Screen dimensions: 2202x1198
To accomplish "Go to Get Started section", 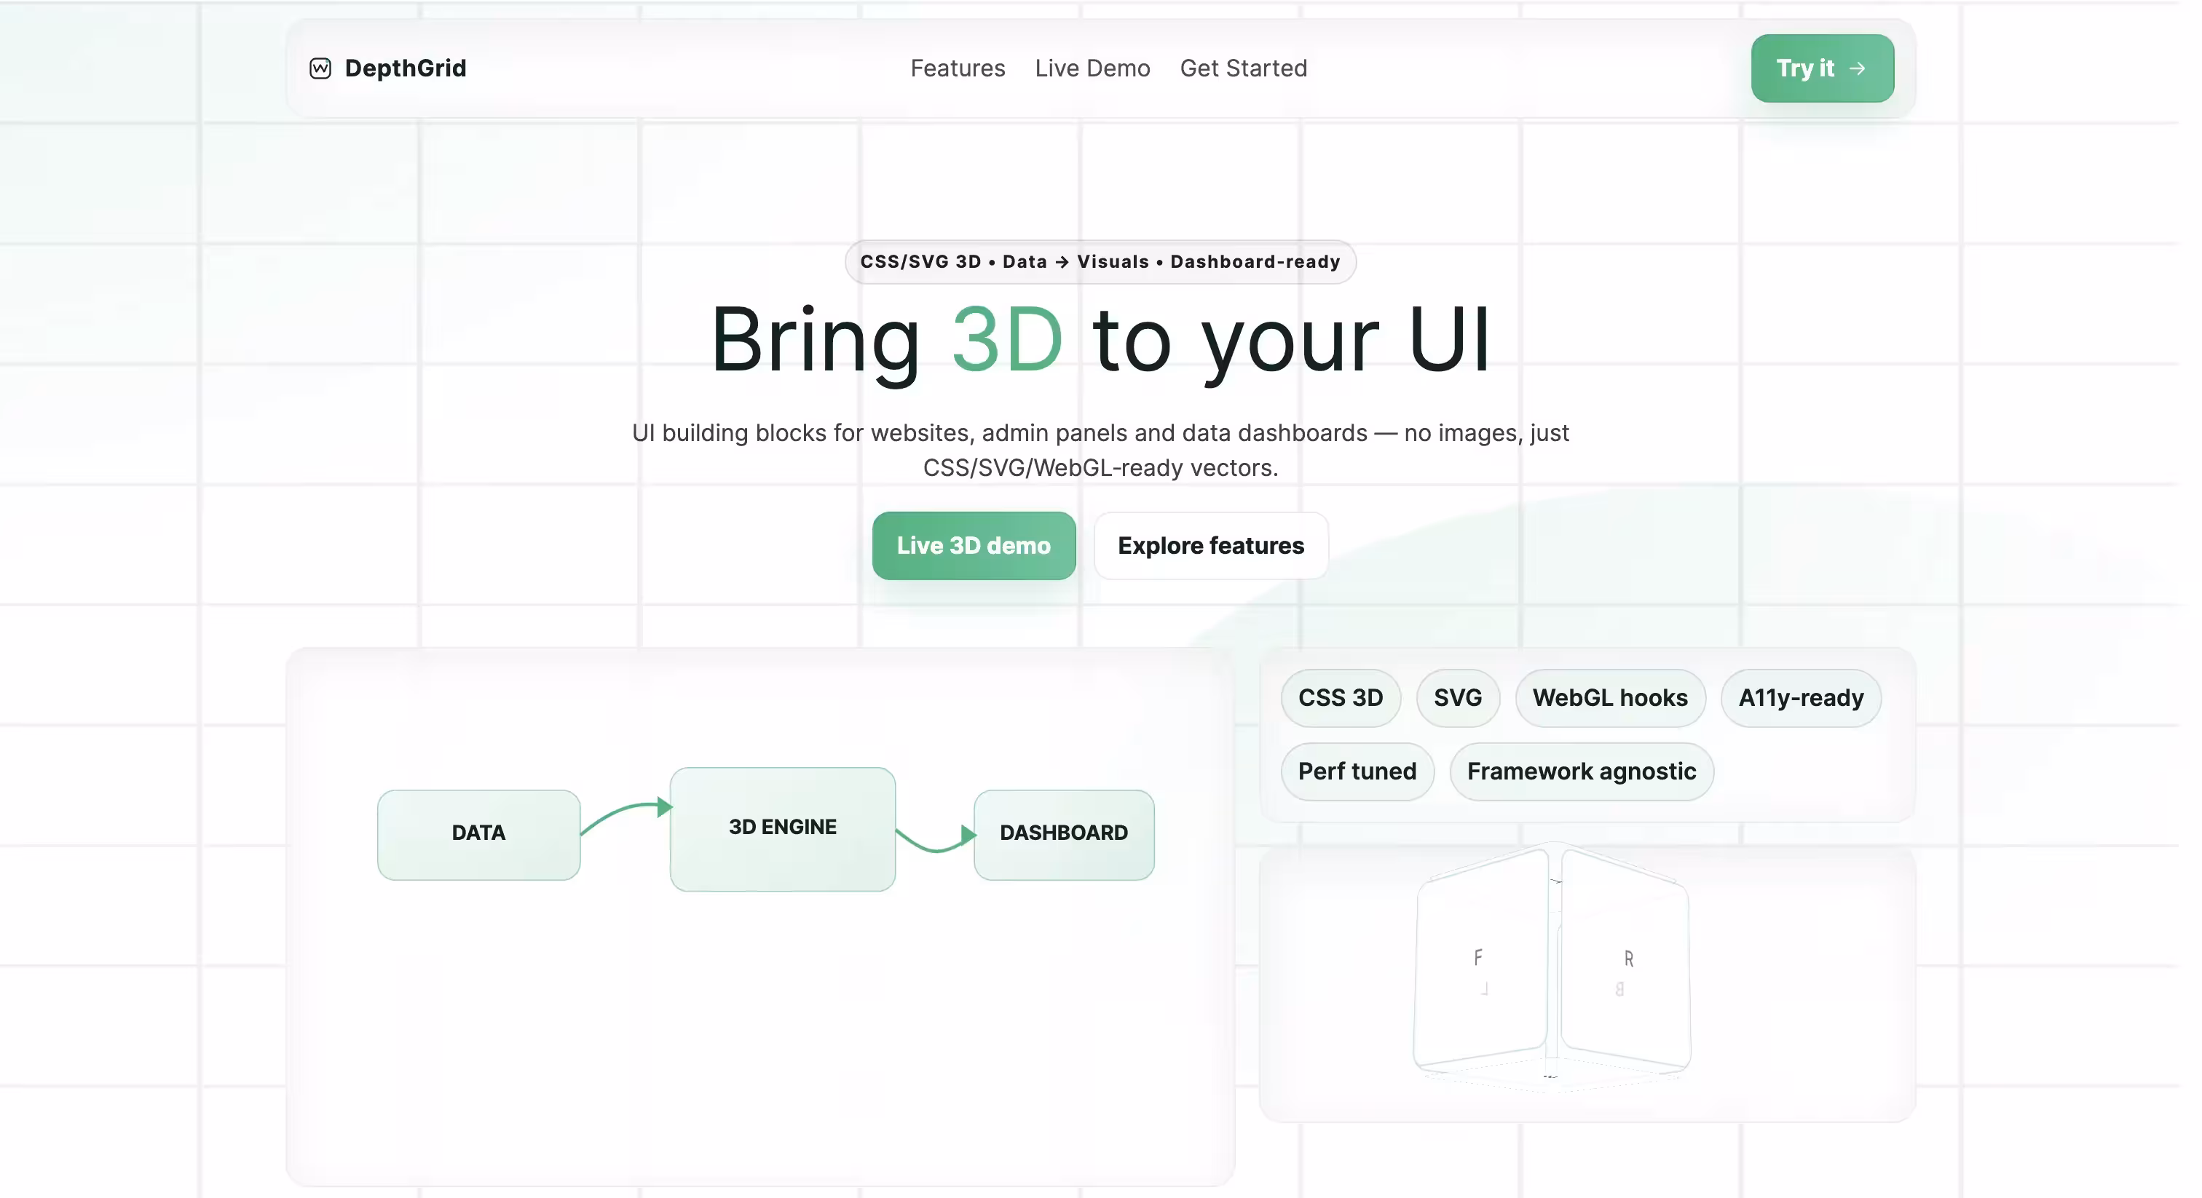I will [x=1243, y=68].
